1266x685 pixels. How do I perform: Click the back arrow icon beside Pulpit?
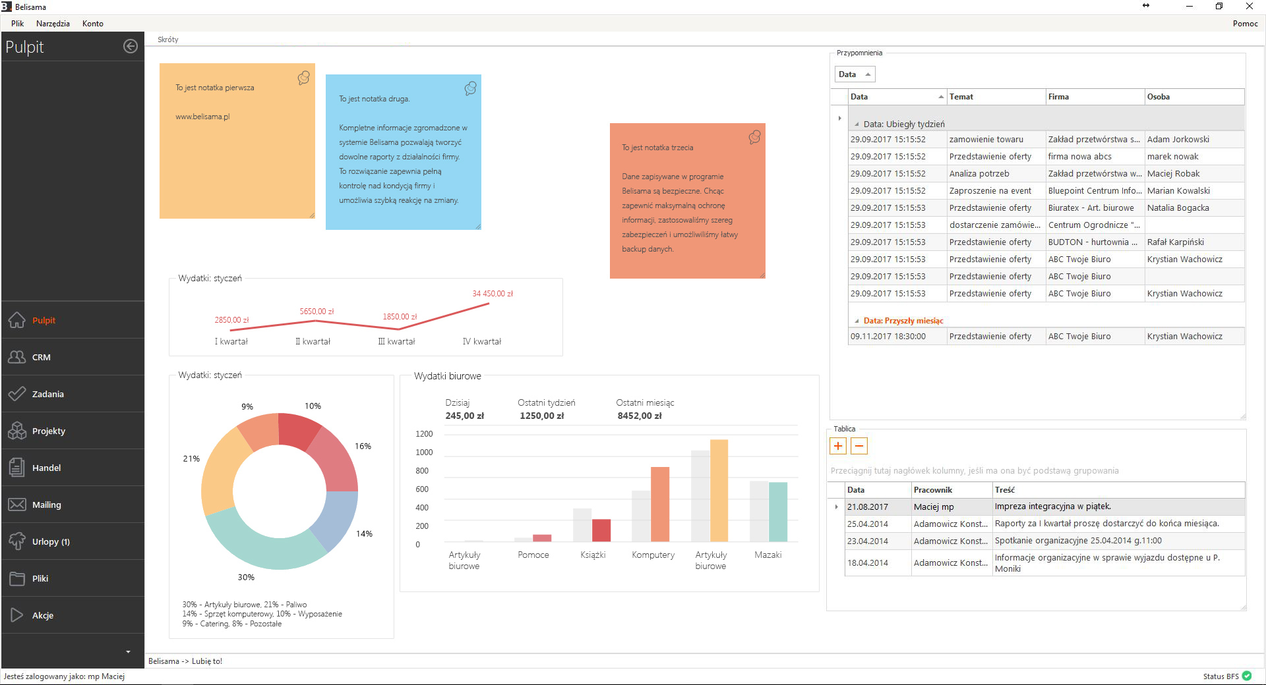coord(131,46)
